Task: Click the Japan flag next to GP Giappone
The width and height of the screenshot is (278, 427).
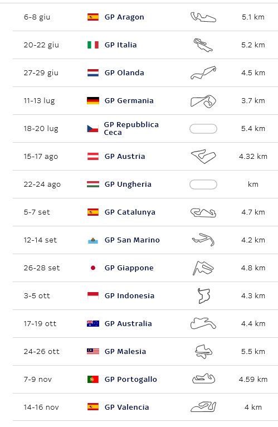Action: (x=93, y=268)
